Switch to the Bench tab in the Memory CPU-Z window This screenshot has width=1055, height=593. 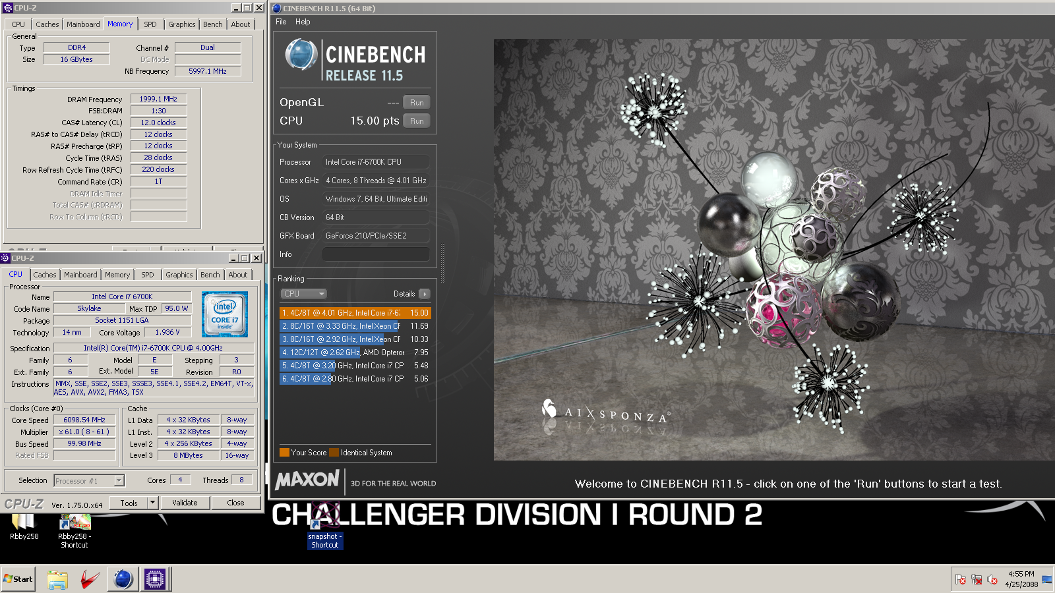point(213,24)
